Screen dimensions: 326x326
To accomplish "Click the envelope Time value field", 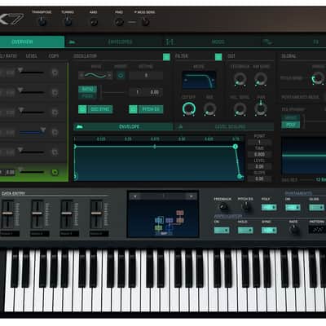I will tap(259, 154).
